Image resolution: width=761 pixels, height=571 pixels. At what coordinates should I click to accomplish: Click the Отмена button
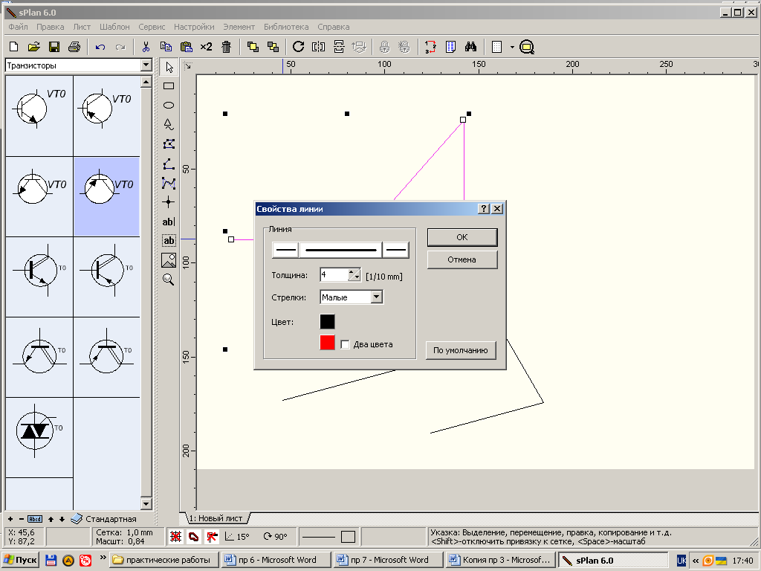(462, 259)
